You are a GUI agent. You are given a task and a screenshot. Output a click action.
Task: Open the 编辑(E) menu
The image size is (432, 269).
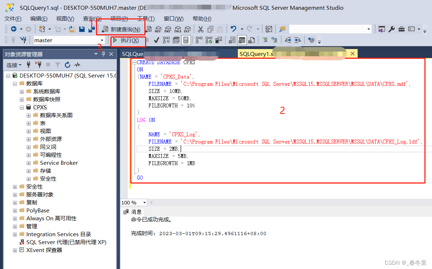click(x=39, y=18)
